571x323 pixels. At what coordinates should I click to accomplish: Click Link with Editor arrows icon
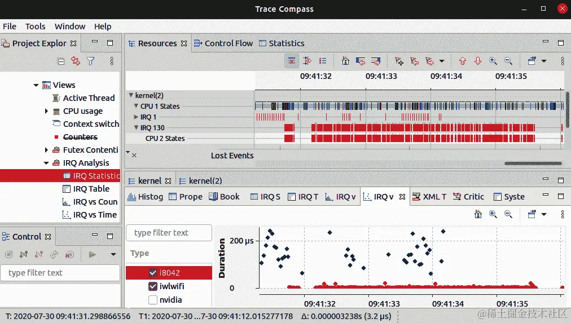(x=76, y=61)
